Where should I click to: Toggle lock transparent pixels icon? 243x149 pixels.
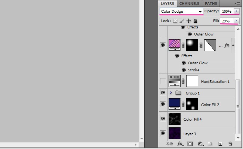point(175,21)
